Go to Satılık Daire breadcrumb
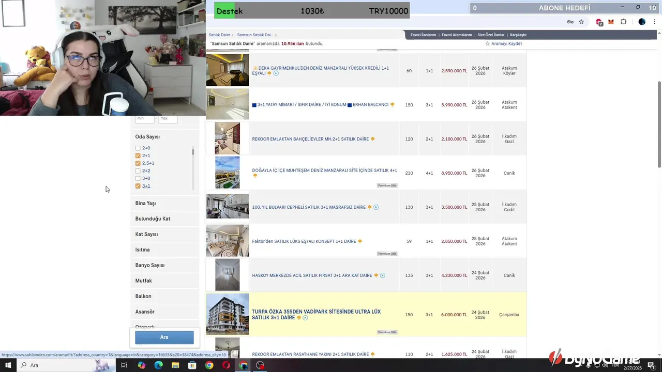662x372 pixels. pyautogui.click(x=219, y=35)
